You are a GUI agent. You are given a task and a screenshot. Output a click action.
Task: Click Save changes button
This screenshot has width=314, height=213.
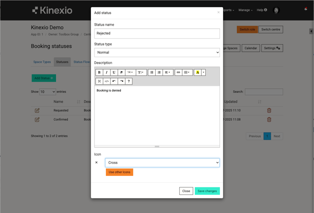(x=207, y=191)
